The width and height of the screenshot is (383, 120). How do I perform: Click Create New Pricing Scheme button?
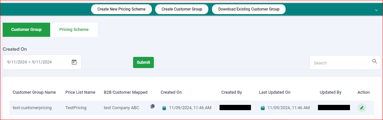coord(122,9)
